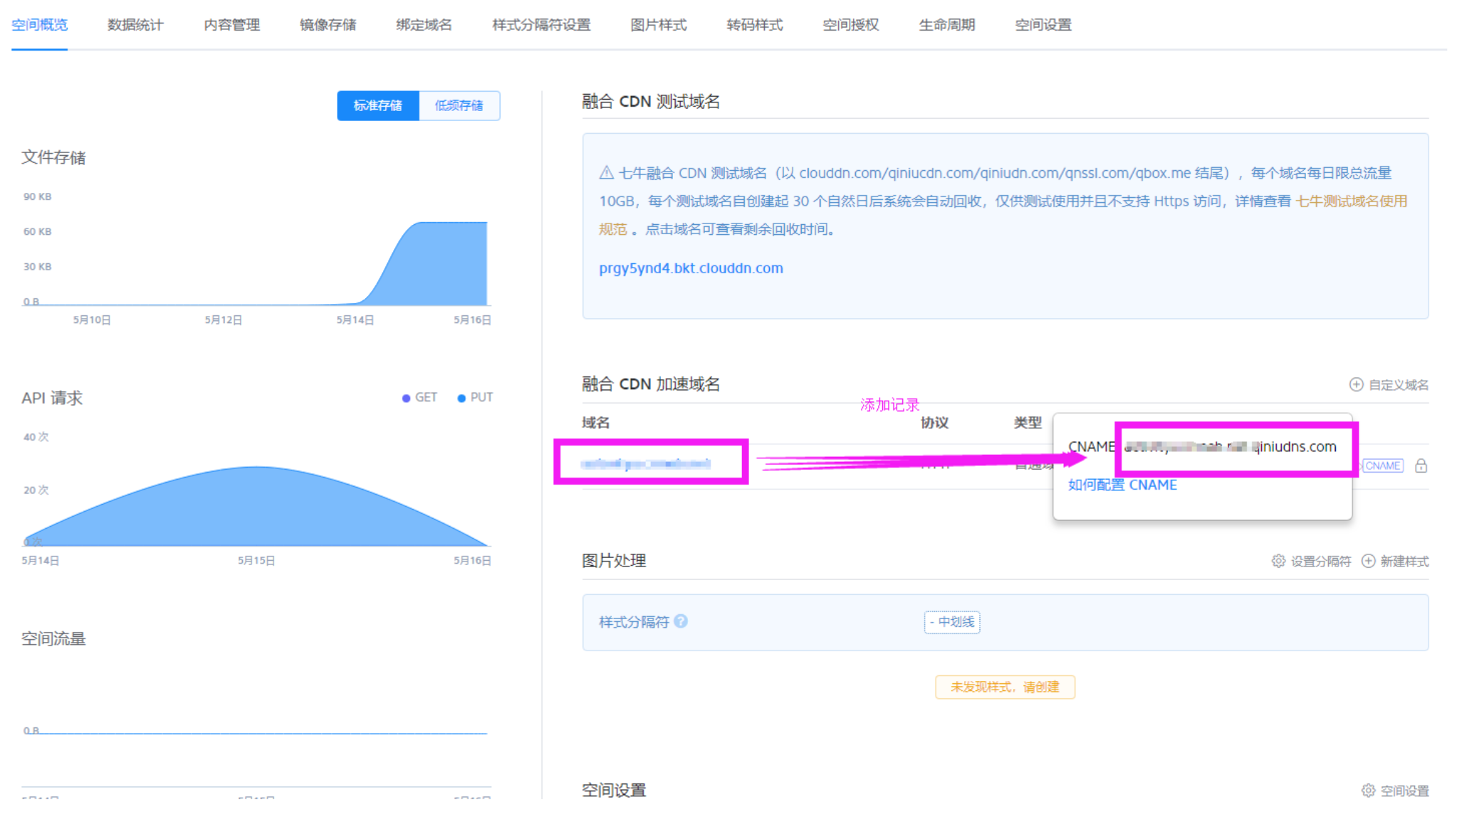Open the 空间概览 tab
Image resolution: width=1457 pixels, height=817 pixels.
(x=39, y=25)
